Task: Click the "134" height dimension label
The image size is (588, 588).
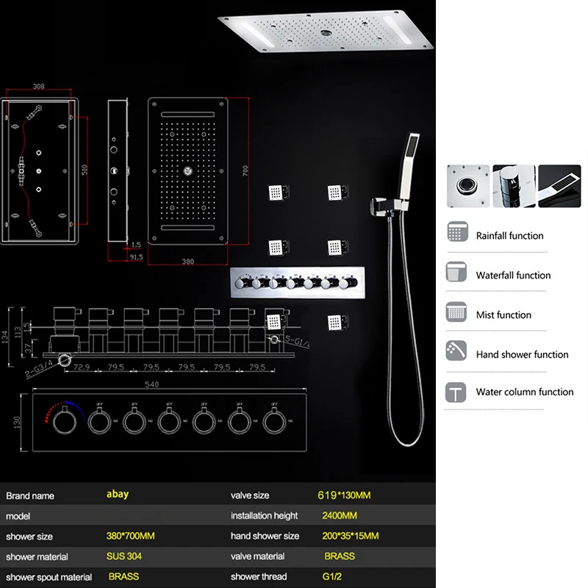Action: [4, 337]
